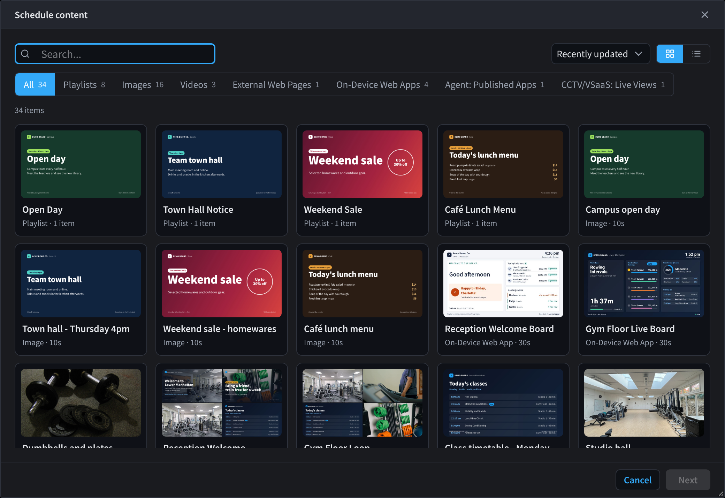This screenshot has height=498, width=725.
Task: Select the All tab
Action: [x=35, y=84]
